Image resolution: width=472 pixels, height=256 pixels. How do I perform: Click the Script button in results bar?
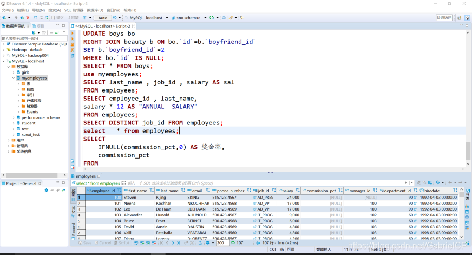(122, 243)
